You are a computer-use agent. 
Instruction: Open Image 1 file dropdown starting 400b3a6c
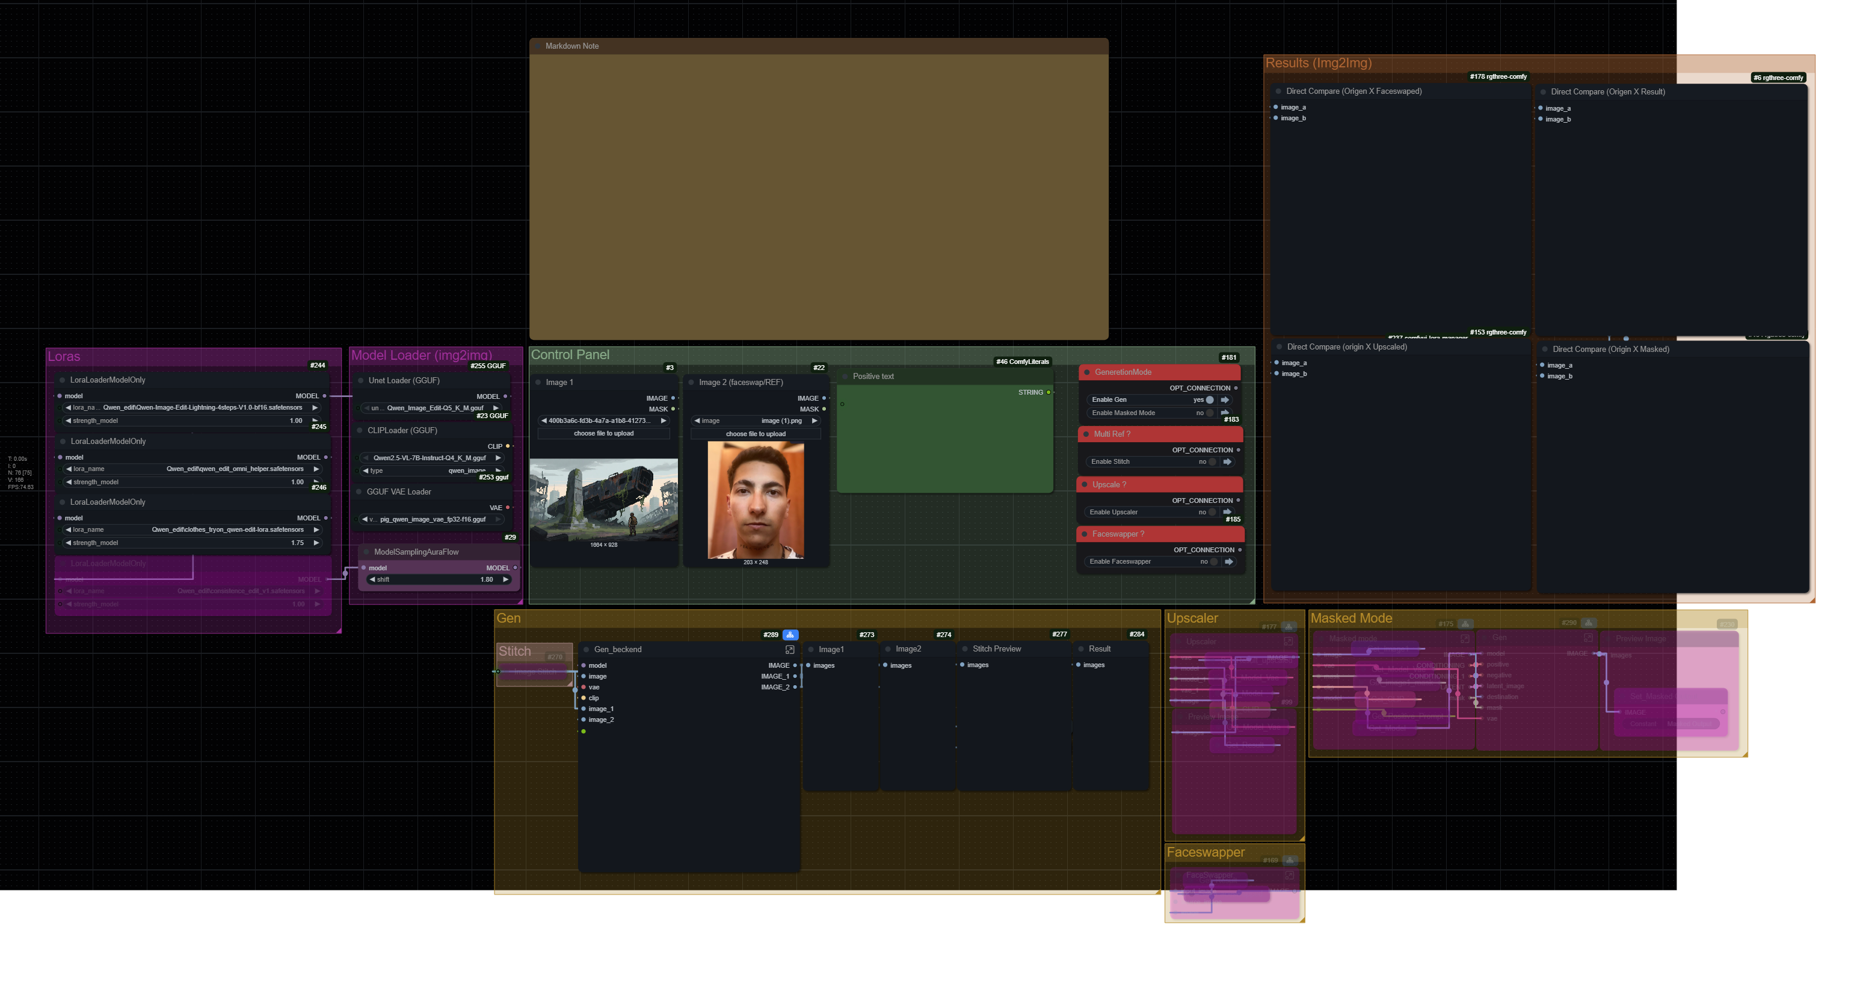pyautogui.click(x=603, y=421)
